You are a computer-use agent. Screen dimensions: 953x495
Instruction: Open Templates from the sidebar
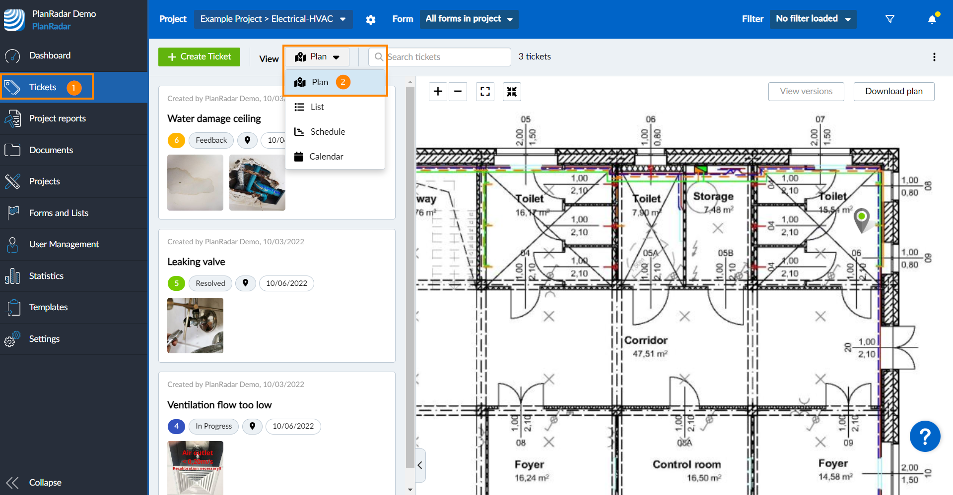[x=48, y=307]
